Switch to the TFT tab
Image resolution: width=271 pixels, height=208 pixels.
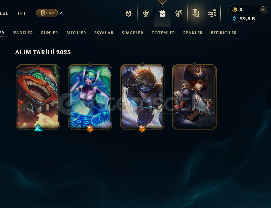point(21,13)
